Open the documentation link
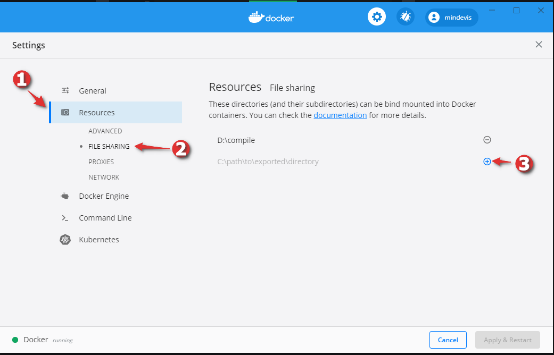Image resolution: width=554 pixels, height=355 pixels. [340, 115]
